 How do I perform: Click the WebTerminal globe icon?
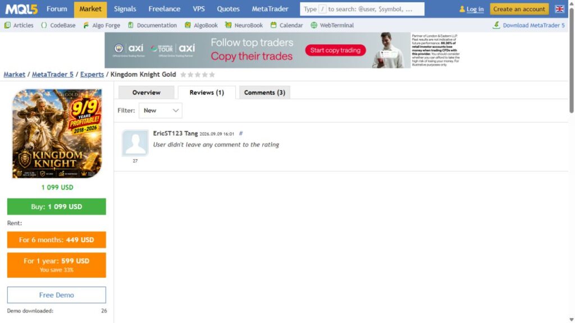pyautogui.click(x=314, y=25)
